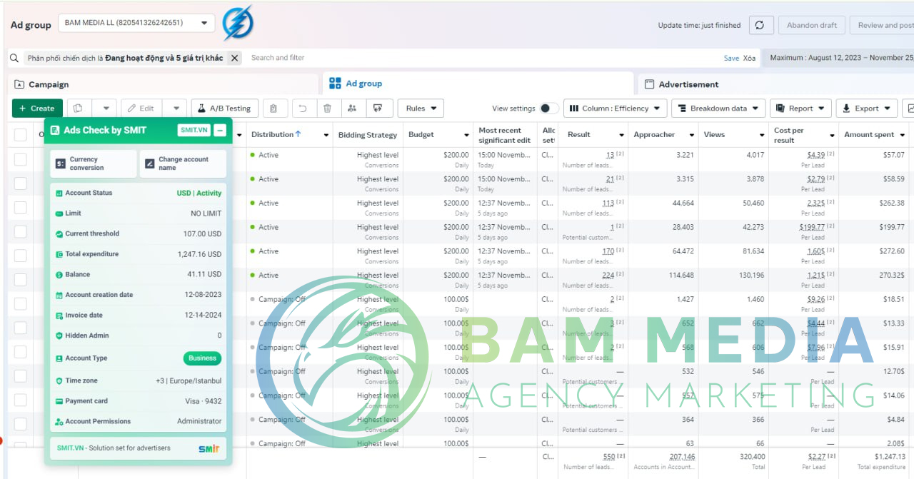Viewport: 914px width, 479px height.
Task: Tick the select-all header checkbox
Action: [21, 134]
